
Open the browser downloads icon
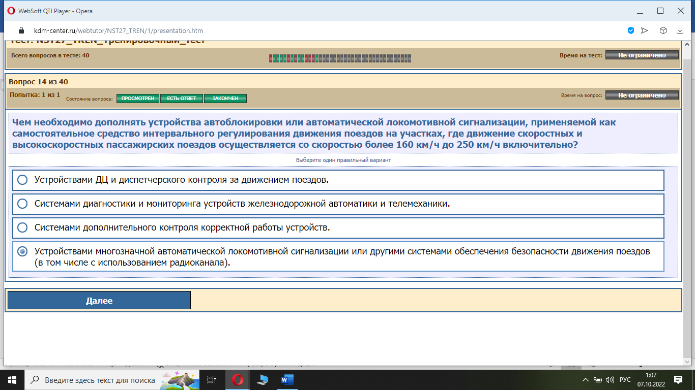click(x=680, y=30)
